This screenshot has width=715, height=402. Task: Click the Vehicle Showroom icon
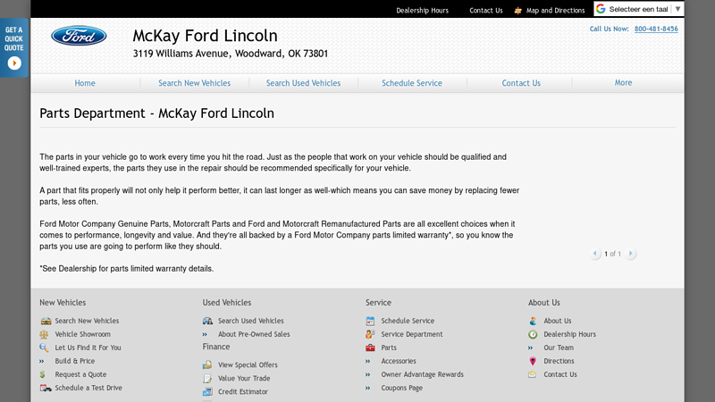coord(45,334)
